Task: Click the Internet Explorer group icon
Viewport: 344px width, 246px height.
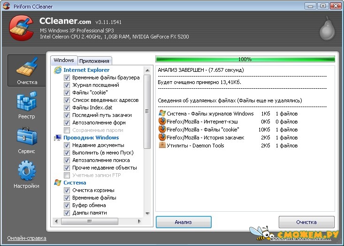Action: 58,70
